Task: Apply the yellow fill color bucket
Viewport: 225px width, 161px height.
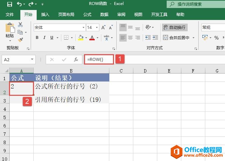Action: click(x=81, y=38)
